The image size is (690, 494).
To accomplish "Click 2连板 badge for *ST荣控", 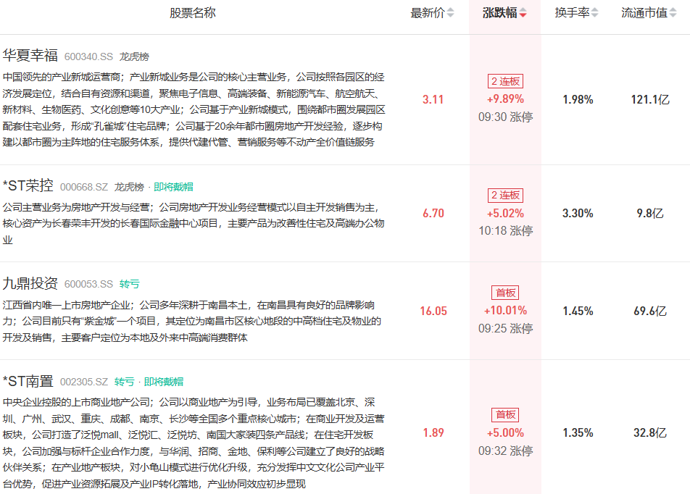I will [505, 196].
